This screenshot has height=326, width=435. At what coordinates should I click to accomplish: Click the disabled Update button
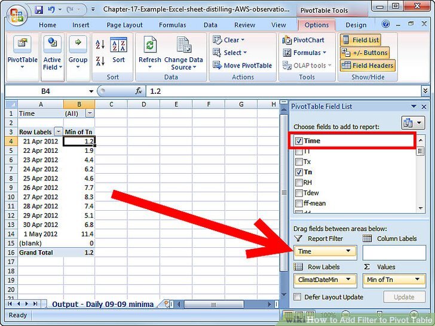coord(404,297)
